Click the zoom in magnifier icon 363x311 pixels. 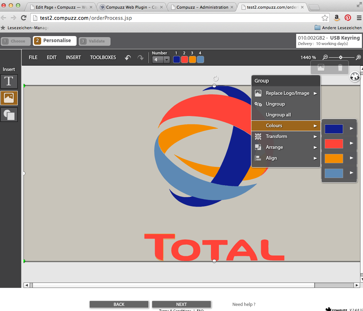tap(358, 57)
